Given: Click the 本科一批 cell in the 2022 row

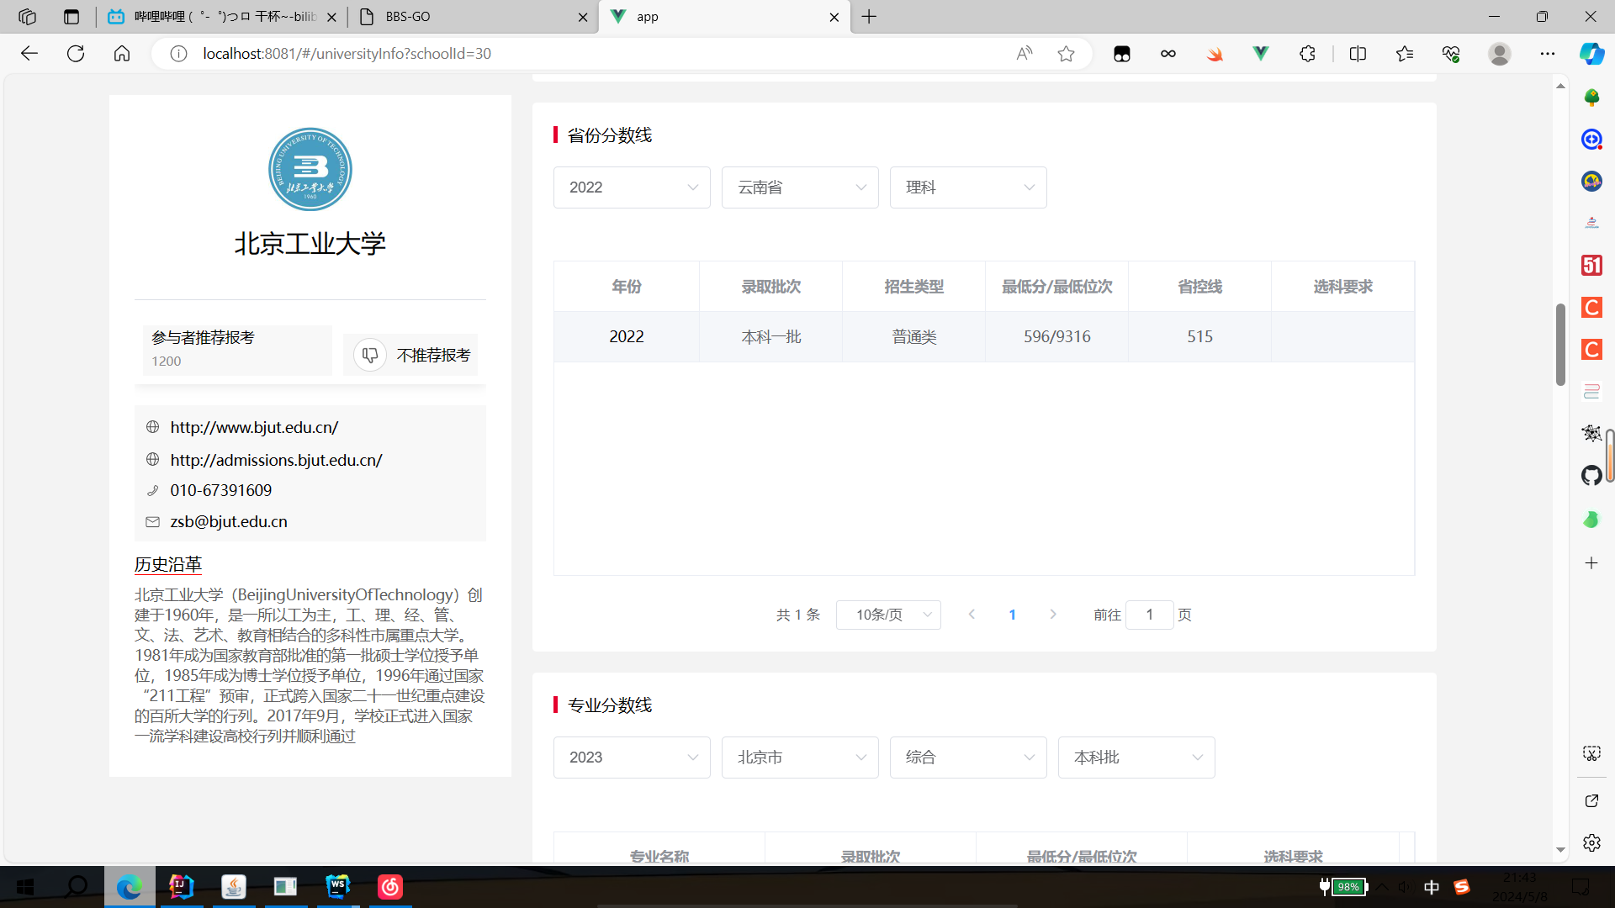Looking at the screenshot, I should point(770,336).
